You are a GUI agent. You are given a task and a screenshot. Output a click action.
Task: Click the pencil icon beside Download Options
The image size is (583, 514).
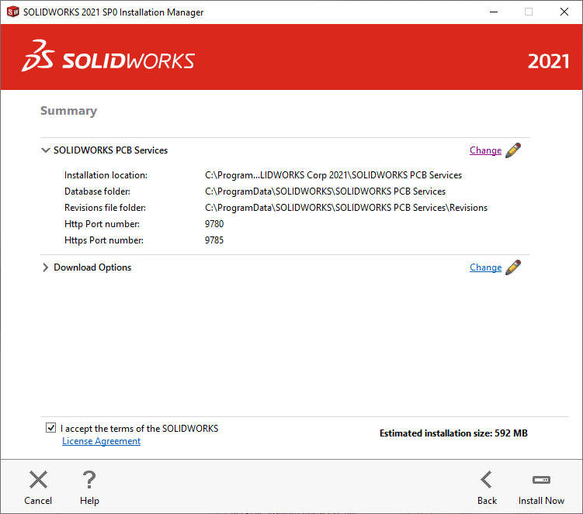(x=513, y=267)
